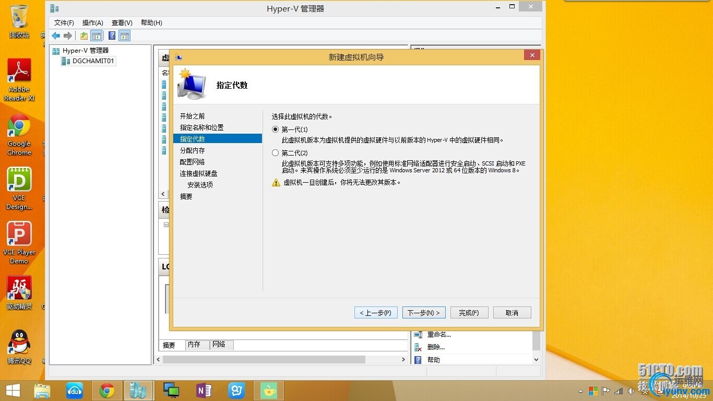Go to the 配置网络 wizard step

click(193, 162)
